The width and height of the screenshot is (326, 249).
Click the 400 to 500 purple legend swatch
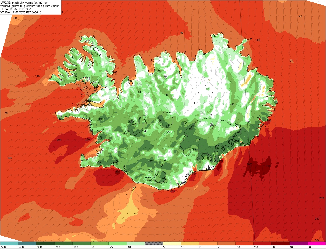[x=298, y=243]
